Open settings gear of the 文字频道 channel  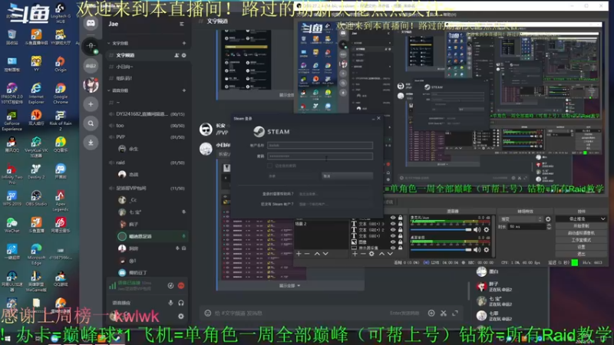183,55
